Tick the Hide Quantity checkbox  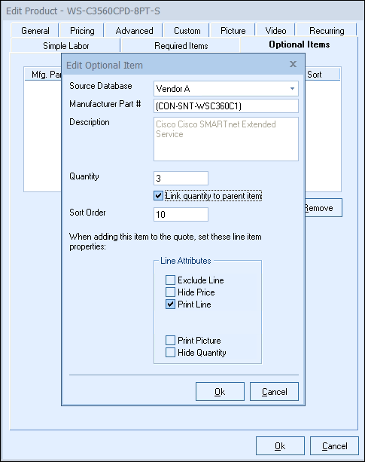[170, 353]
